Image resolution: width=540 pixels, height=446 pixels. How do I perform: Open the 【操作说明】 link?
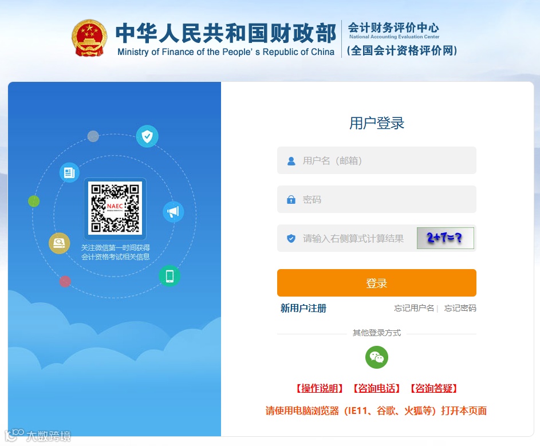click(320, 388)
